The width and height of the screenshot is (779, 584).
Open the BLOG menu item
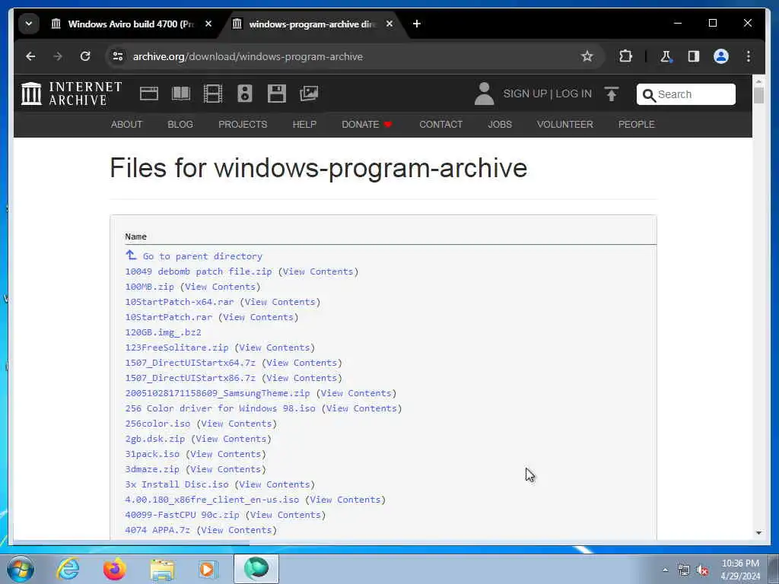(180, 124)
